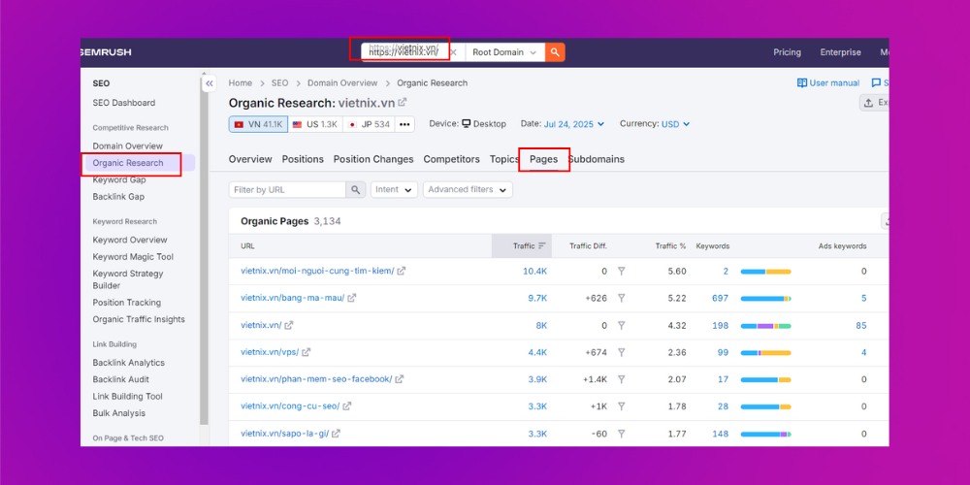Image resolution: width=970 pixels, height=485 pixels.
Task: Open external link icon for sapo-la-gi row
Action: click(336, 434)
